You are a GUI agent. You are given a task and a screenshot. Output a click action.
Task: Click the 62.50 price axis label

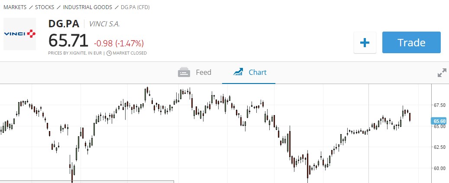click(440, 147)
